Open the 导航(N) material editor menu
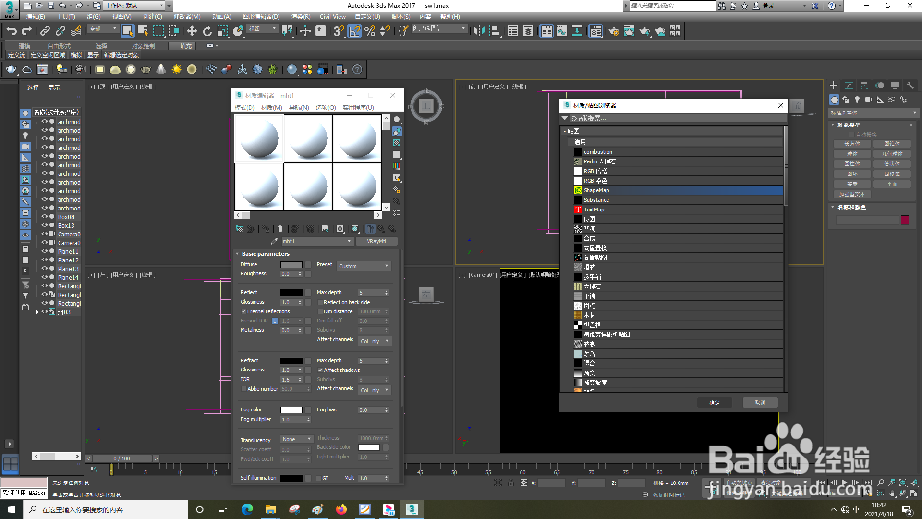 299,107
